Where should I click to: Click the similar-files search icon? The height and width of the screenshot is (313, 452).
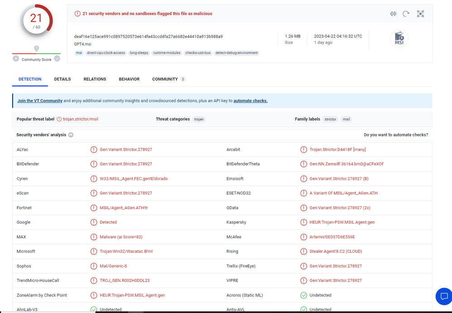pyautogui.click(x=393, y=14)
